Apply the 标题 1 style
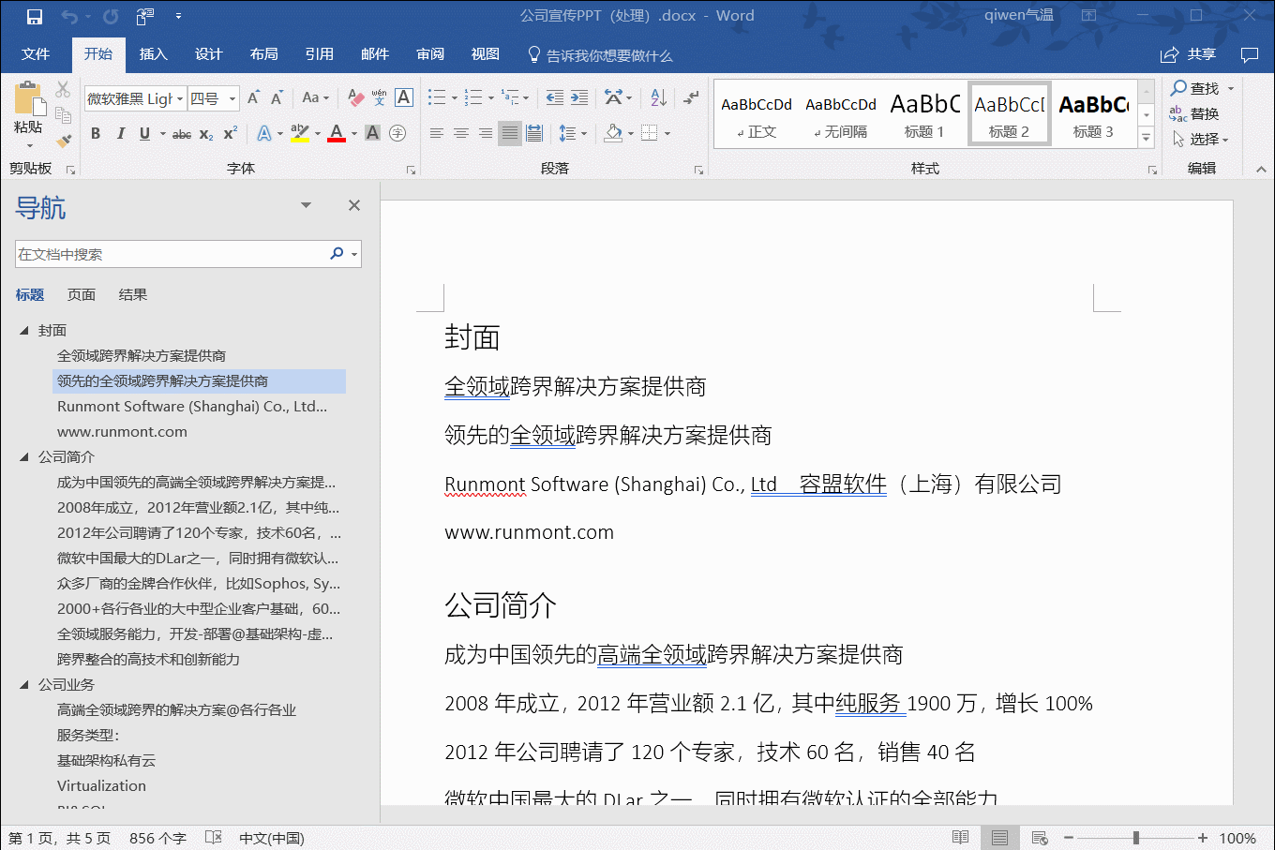Image resolution: width=1275 pixels, height=850 pixels. click(924, 114)
